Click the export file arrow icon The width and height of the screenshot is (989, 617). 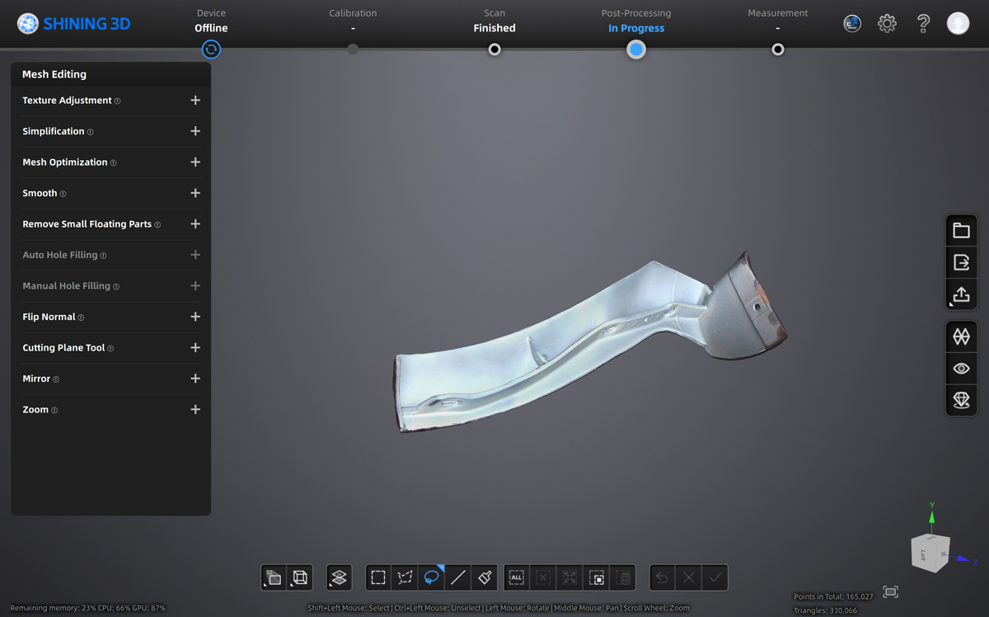click(961, 262)
